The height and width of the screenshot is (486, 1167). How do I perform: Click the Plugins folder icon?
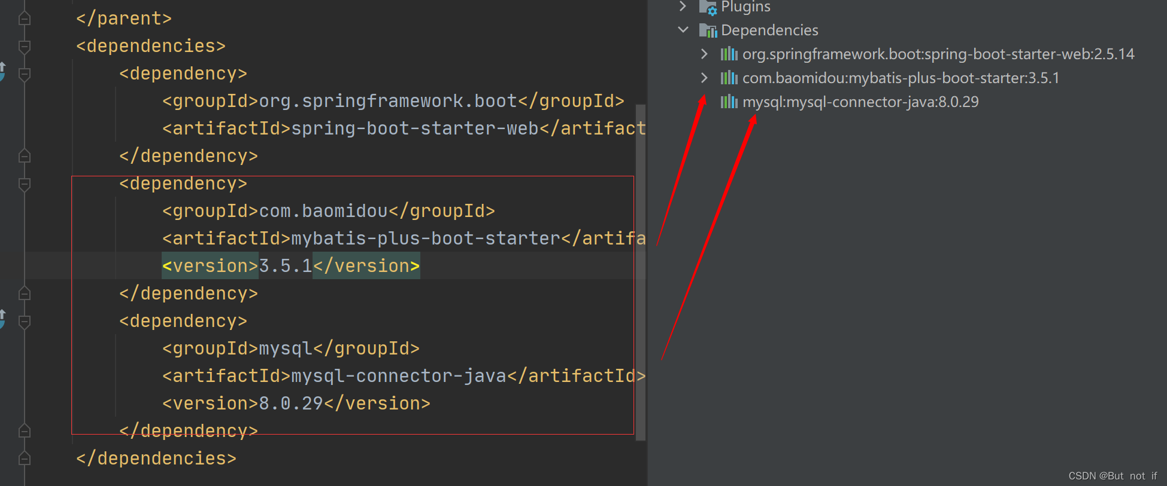pyautogui.click(x=708, y=7)
